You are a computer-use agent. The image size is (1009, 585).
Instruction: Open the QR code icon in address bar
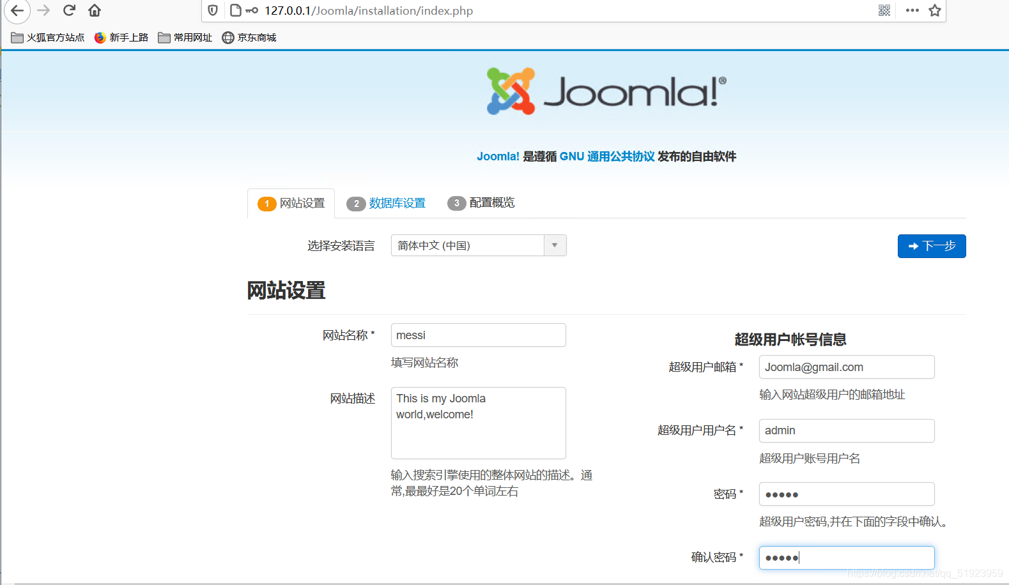tap(884, 10)
